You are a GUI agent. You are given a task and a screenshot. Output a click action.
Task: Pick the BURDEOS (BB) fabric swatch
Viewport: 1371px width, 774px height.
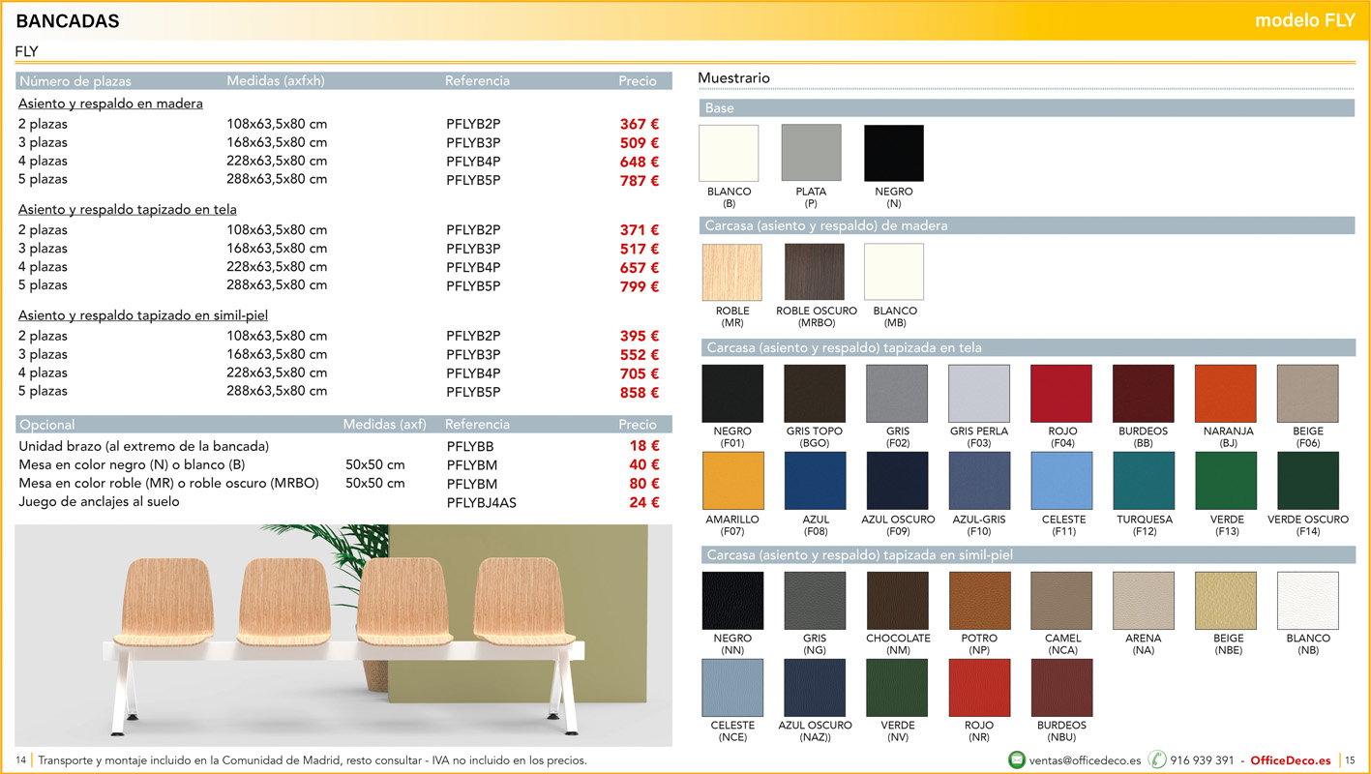(x=1144, y=394)
